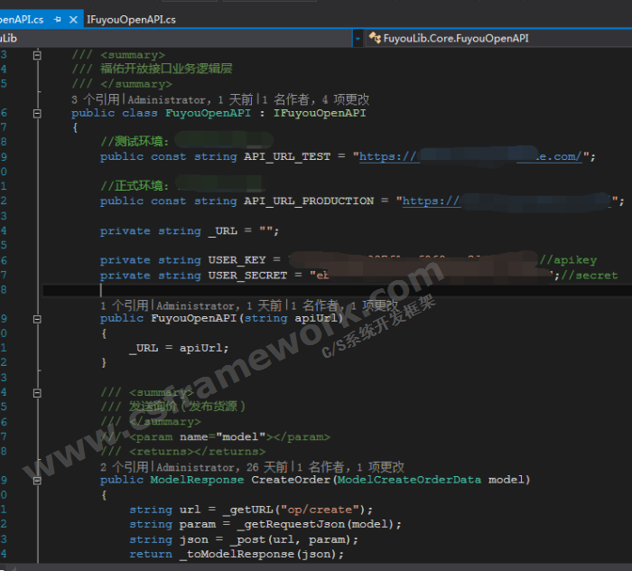This screenshot has width=632, height=571.
Task: Select the active FuyouOpenAPI.cs tab label
Action: pos(22,19)
